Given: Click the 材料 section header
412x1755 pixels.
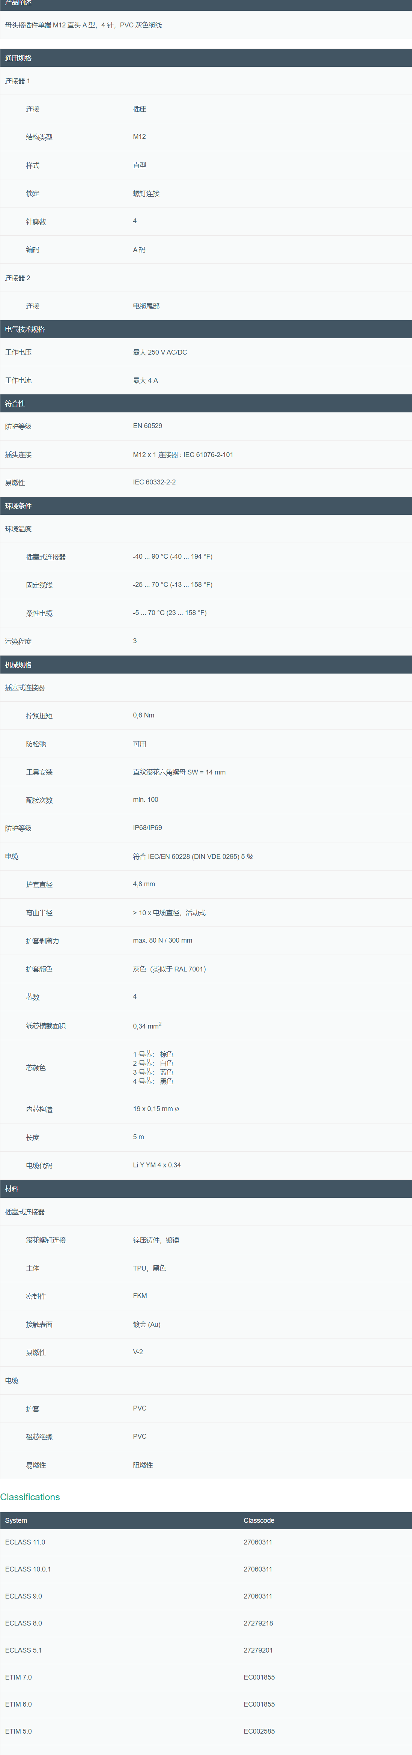Looking at the screenshot, I should 12,1188.
